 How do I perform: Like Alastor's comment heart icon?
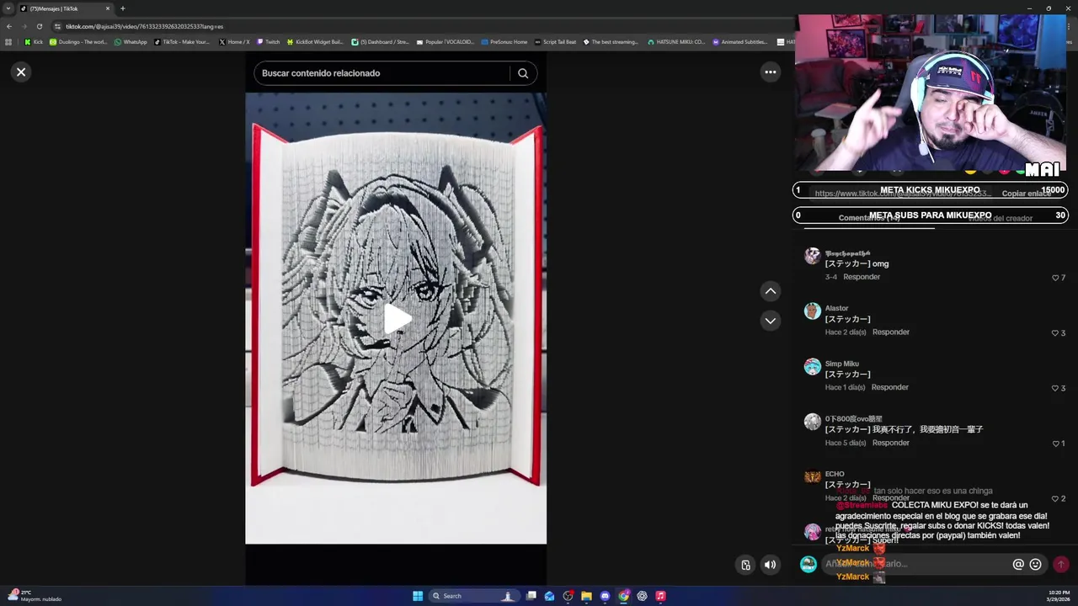(1055, 333)
